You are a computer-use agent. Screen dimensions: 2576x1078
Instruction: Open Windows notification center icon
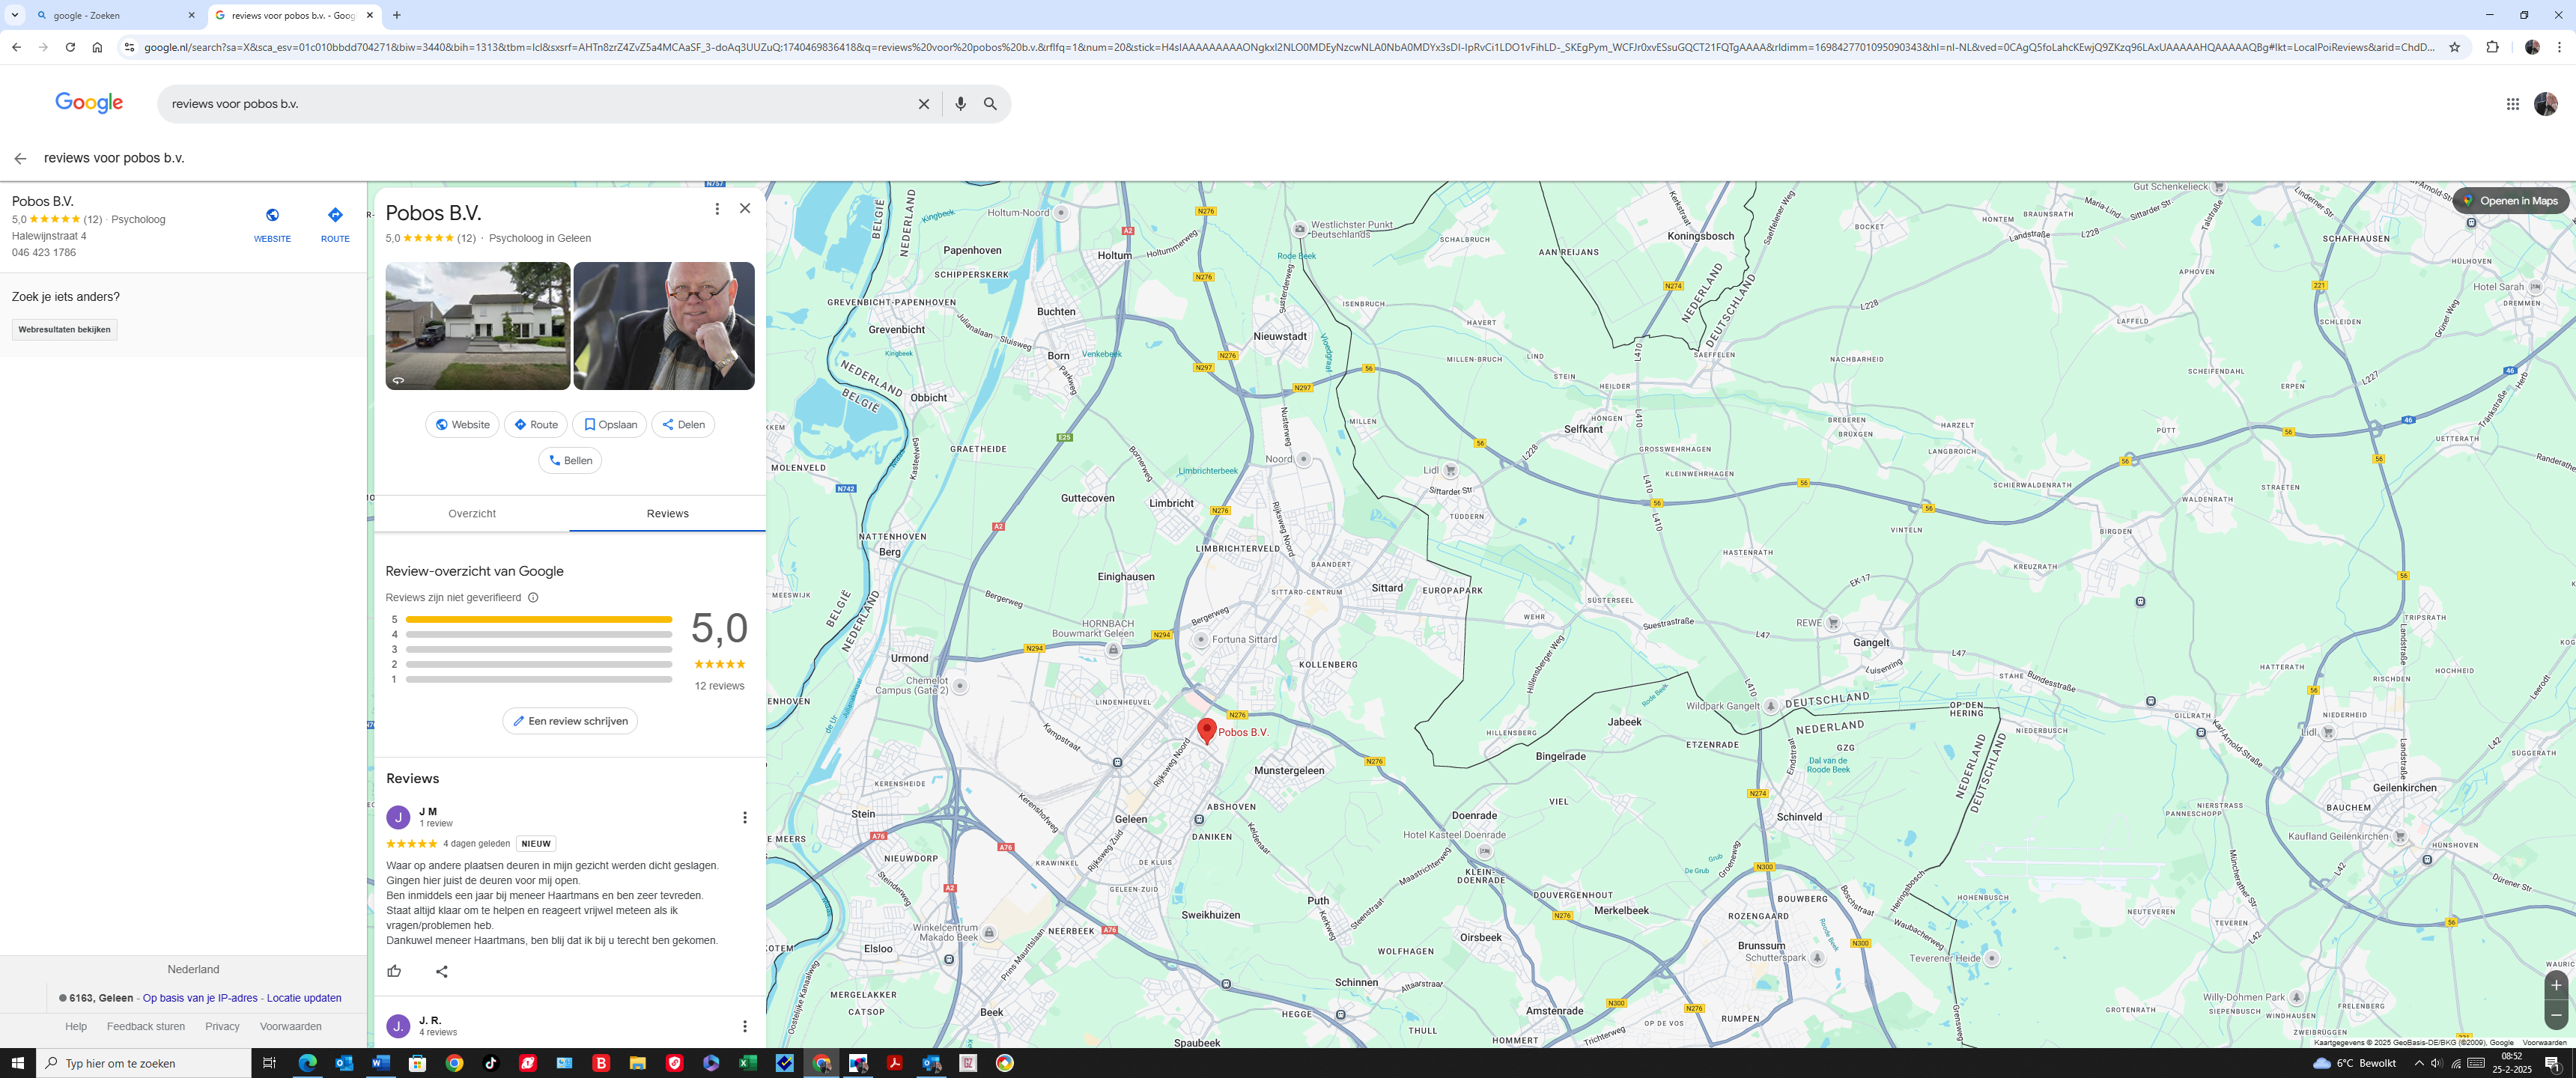point(2552,1063)
